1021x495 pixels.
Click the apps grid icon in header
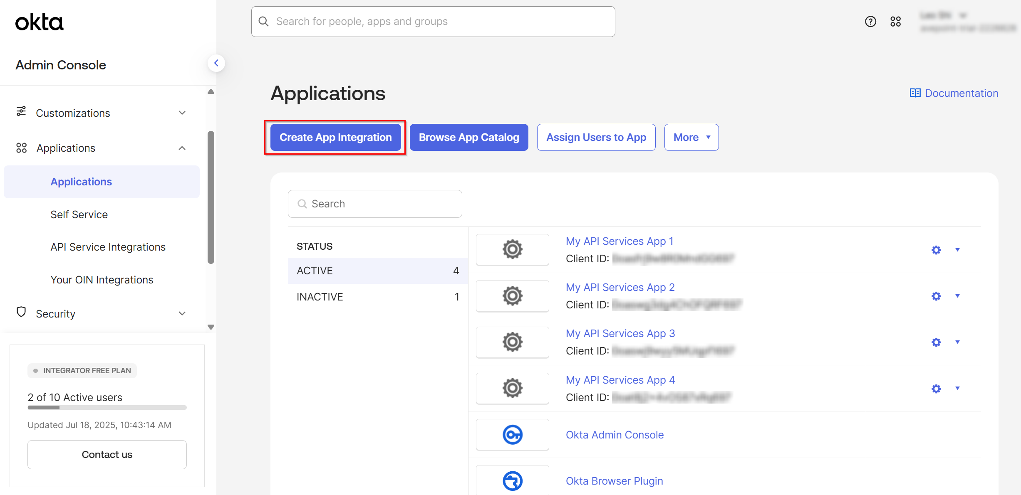tap(896, 22)
